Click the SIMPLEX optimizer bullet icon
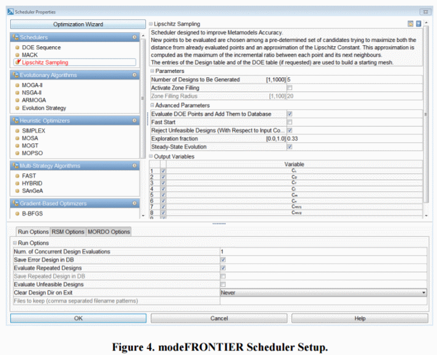This screenshot has height=355, width=437. tap(18, 131)
